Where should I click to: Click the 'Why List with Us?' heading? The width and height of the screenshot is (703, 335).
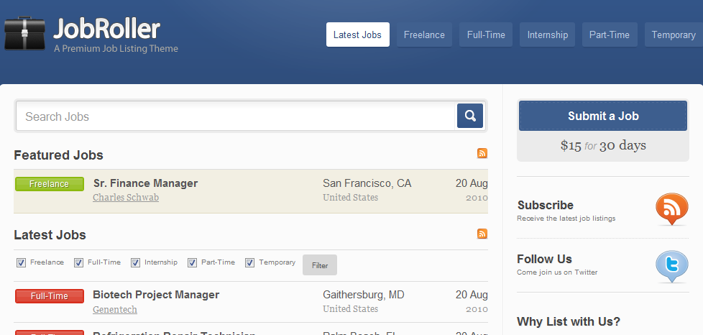(x=569, y=321)
